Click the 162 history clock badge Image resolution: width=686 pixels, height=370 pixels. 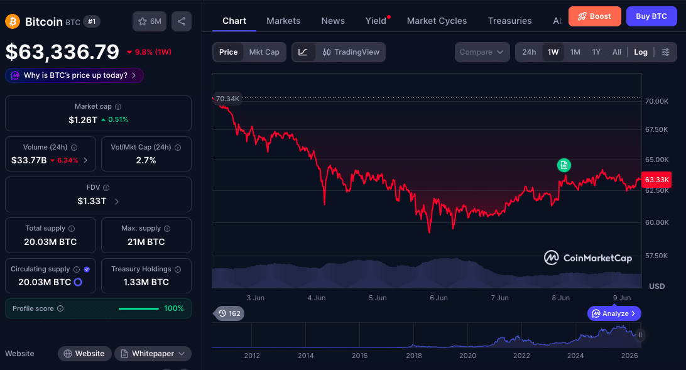tap(229, 313)
